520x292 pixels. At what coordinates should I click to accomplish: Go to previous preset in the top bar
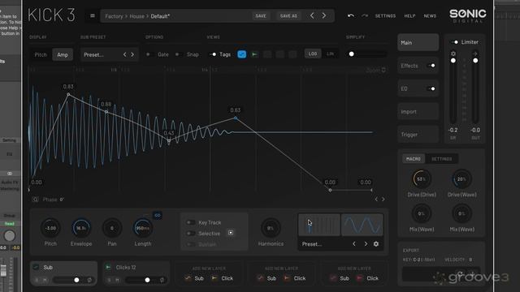[312, 15]
